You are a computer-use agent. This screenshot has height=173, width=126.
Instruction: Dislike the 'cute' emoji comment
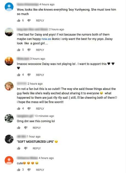tap(29, 170)
